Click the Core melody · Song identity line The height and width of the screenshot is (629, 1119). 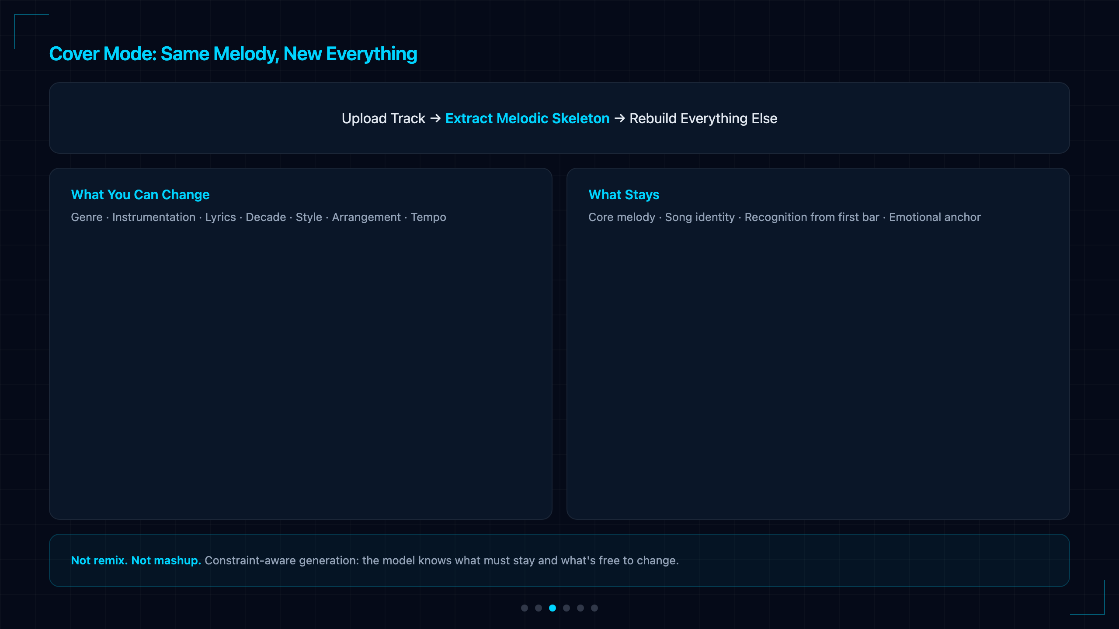click(x=785, y=217)
